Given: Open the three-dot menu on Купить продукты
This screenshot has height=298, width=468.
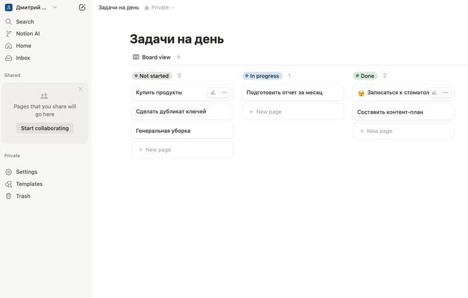Looking at the screenshot, I should (224, 93).
